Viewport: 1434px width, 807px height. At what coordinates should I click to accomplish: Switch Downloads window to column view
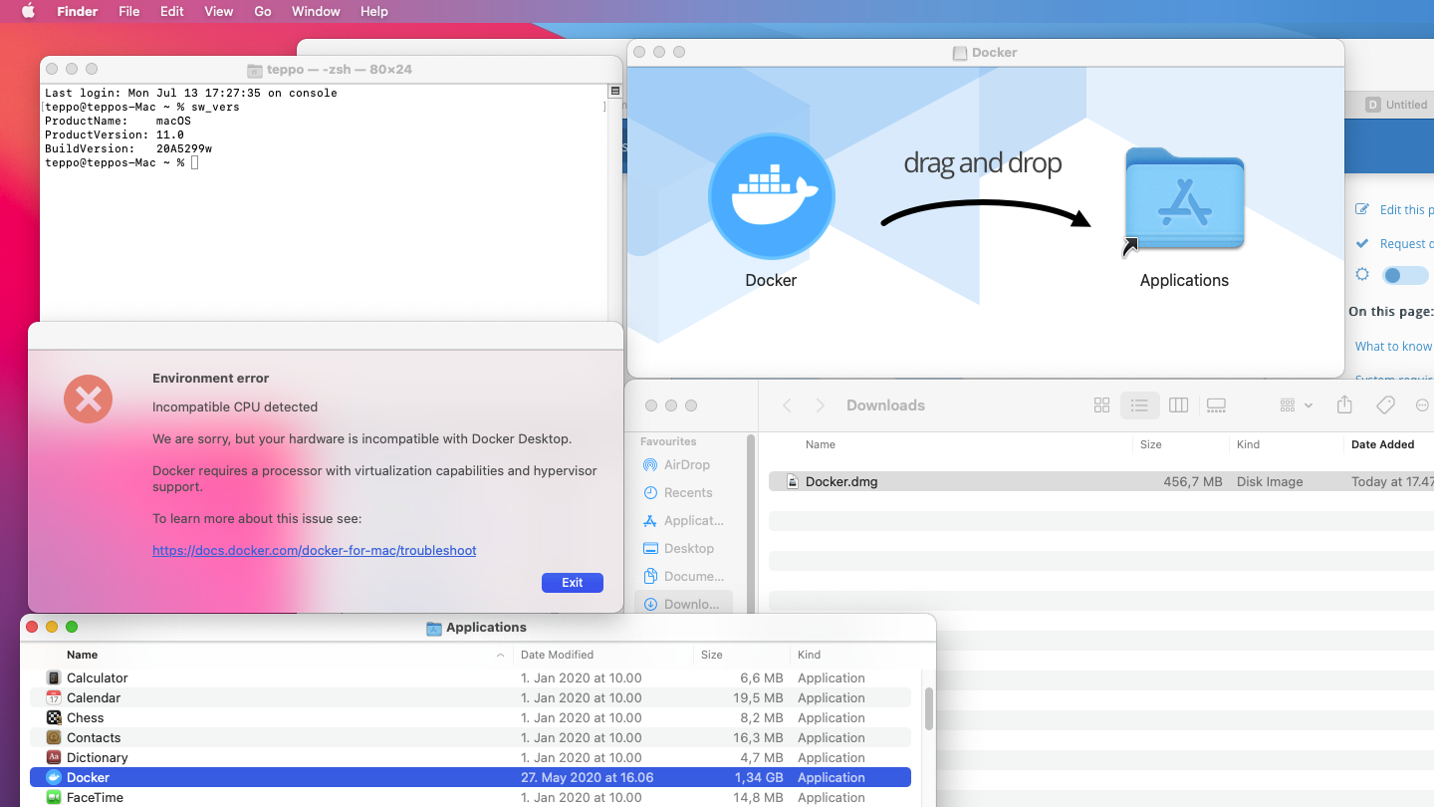coord(1178,405)
